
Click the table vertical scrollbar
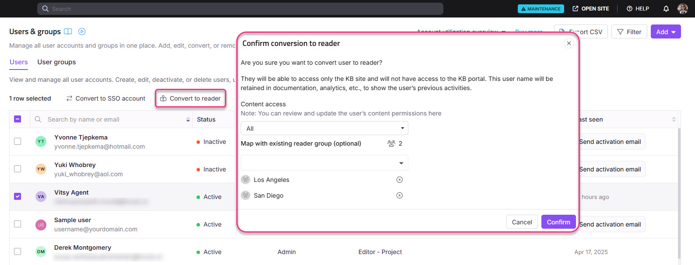click(x=679, y=193)
